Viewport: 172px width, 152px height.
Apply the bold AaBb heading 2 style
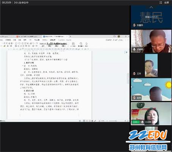(57, 44)
